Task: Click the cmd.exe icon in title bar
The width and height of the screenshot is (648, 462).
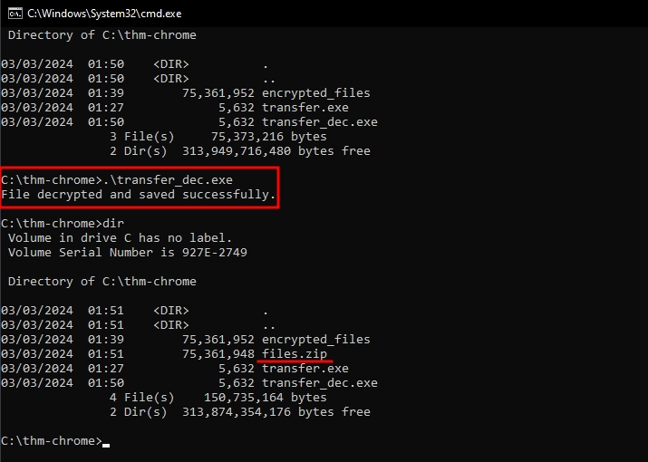Action: click(15, 14)
